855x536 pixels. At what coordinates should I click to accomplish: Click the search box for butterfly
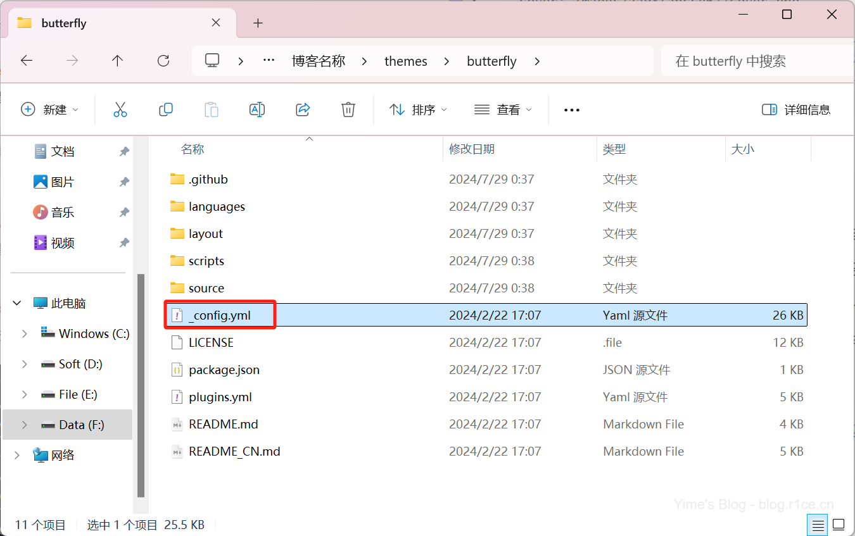coord(754,61)
